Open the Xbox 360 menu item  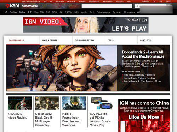tap(39, 12)
